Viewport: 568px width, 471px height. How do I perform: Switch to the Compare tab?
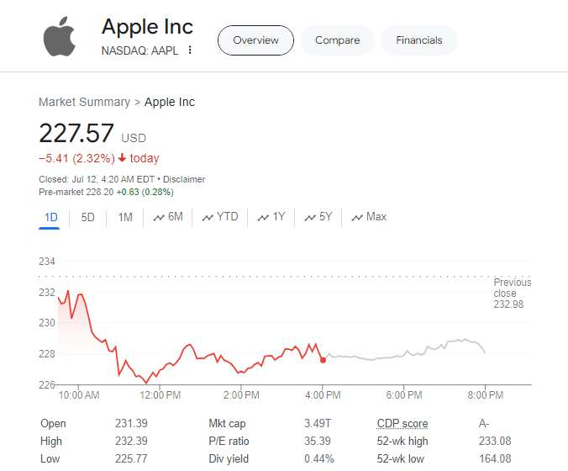(x=337, y=40)
